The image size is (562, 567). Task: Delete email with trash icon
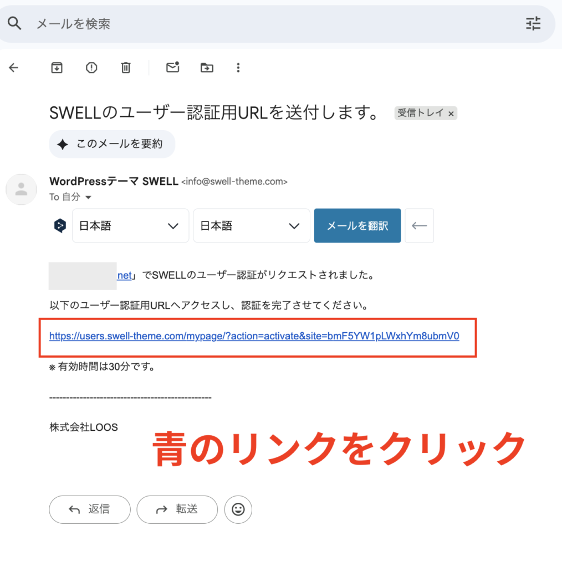pyautogui.click(x=126, y=68)
